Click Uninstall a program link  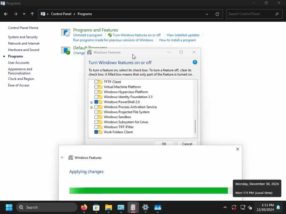pos(87,35)
